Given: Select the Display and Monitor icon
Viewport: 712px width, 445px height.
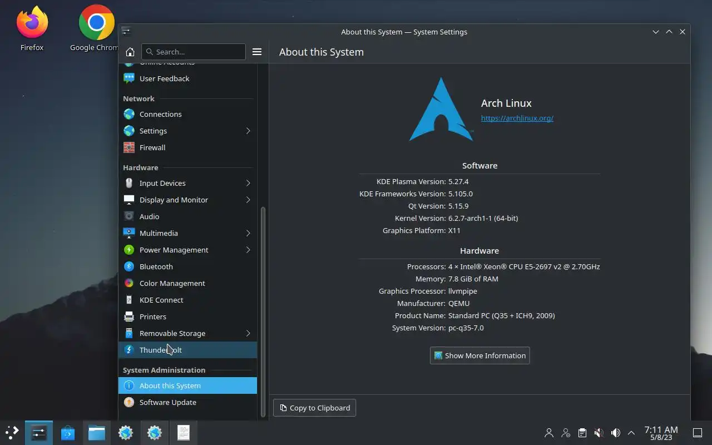Looking at the screenshot, I should pos(129,200).
